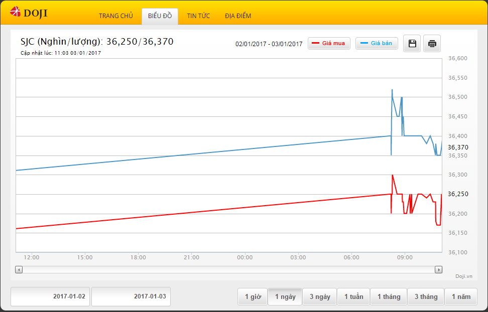Go to the TIN TỨC tab
The width and height of the screenshot is (488, 312).
(198, 16)
